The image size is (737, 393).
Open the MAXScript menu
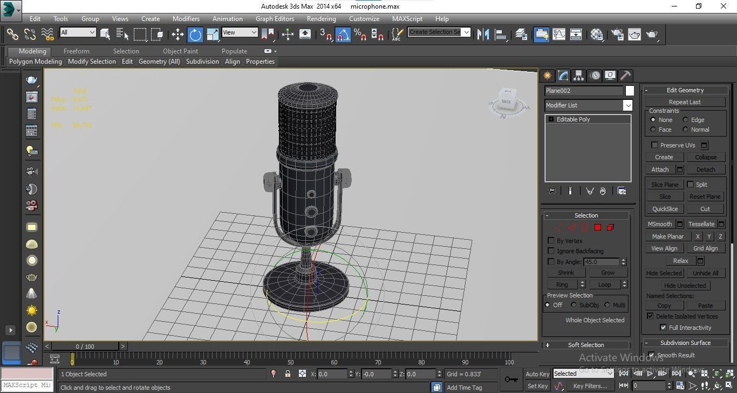click(407, 19)
